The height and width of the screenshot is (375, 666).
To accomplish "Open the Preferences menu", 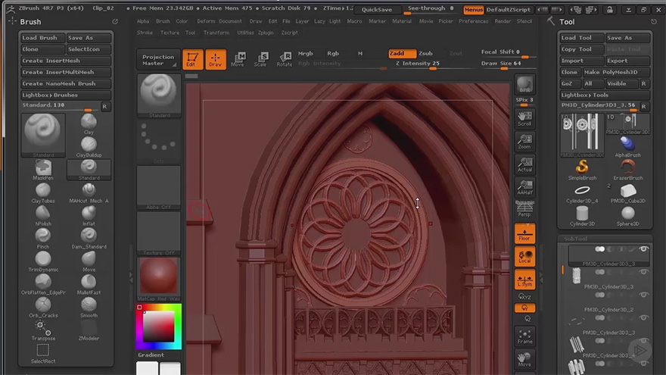I will [473, 21].
